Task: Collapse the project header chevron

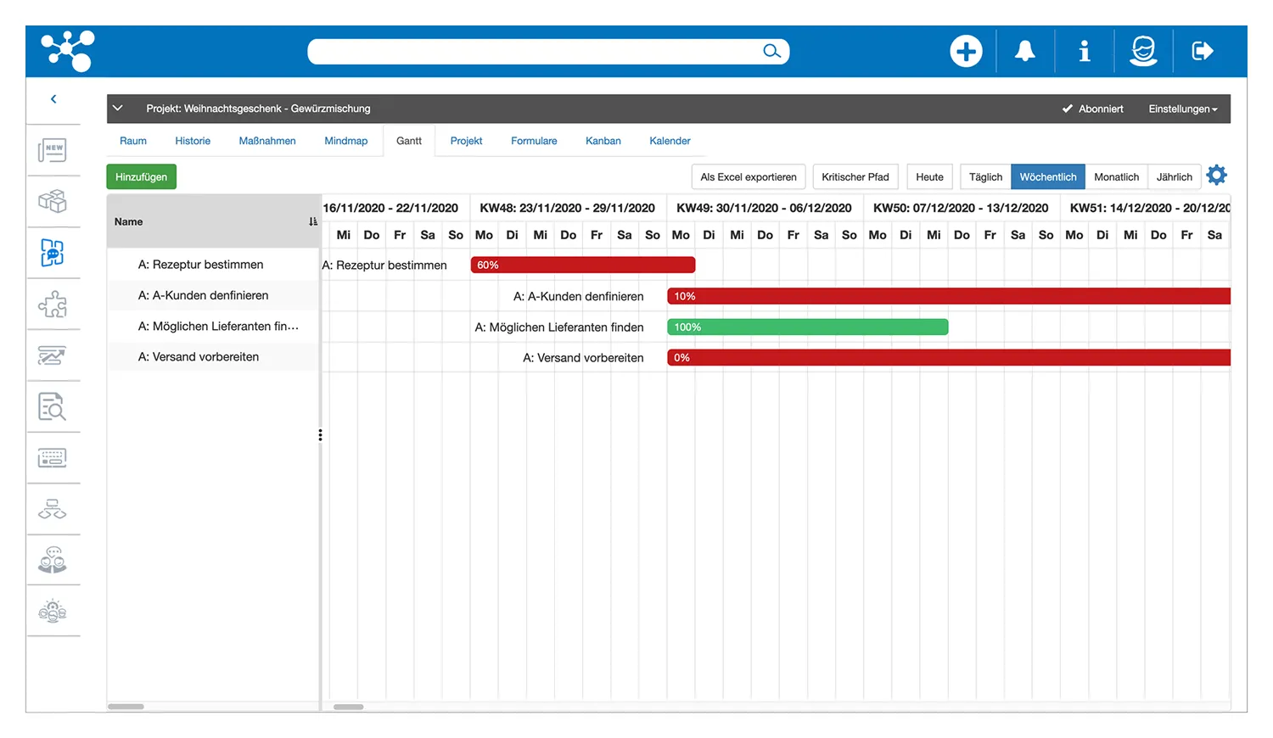Action: [118, 108]
